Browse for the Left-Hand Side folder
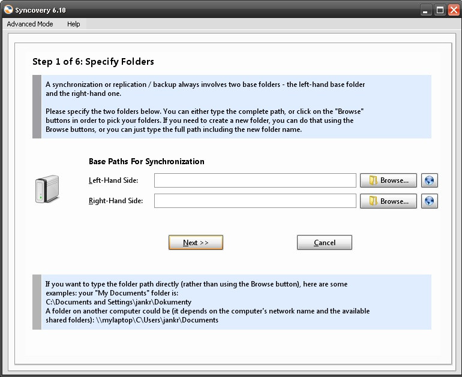Screen dimensions: 462x377 388,180
